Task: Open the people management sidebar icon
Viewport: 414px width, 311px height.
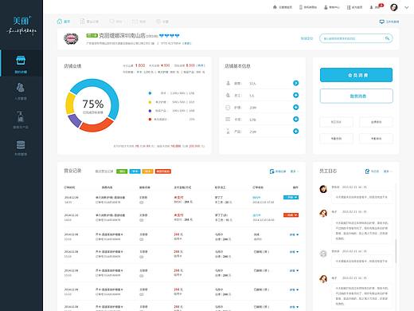Action: pos(21,88)
